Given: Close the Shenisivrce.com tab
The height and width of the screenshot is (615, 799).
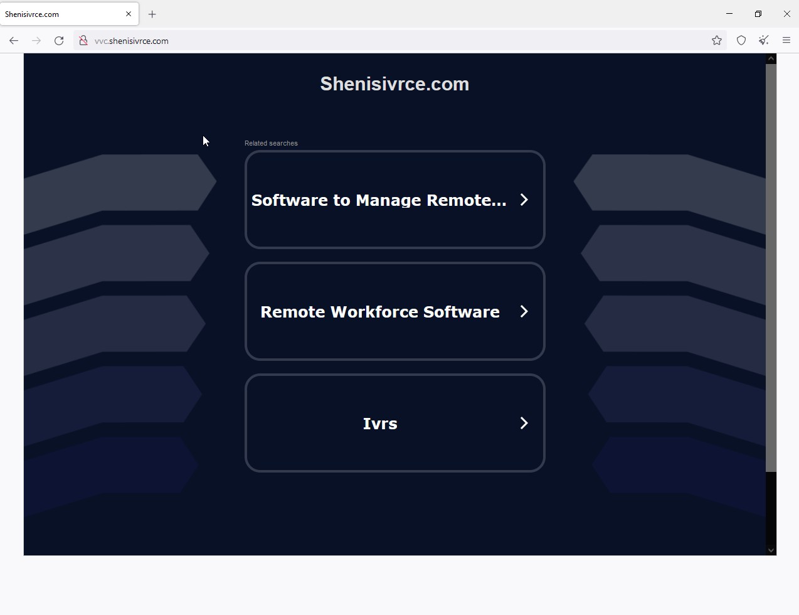Looking at the screenshot, I should [x=129, y=14].
